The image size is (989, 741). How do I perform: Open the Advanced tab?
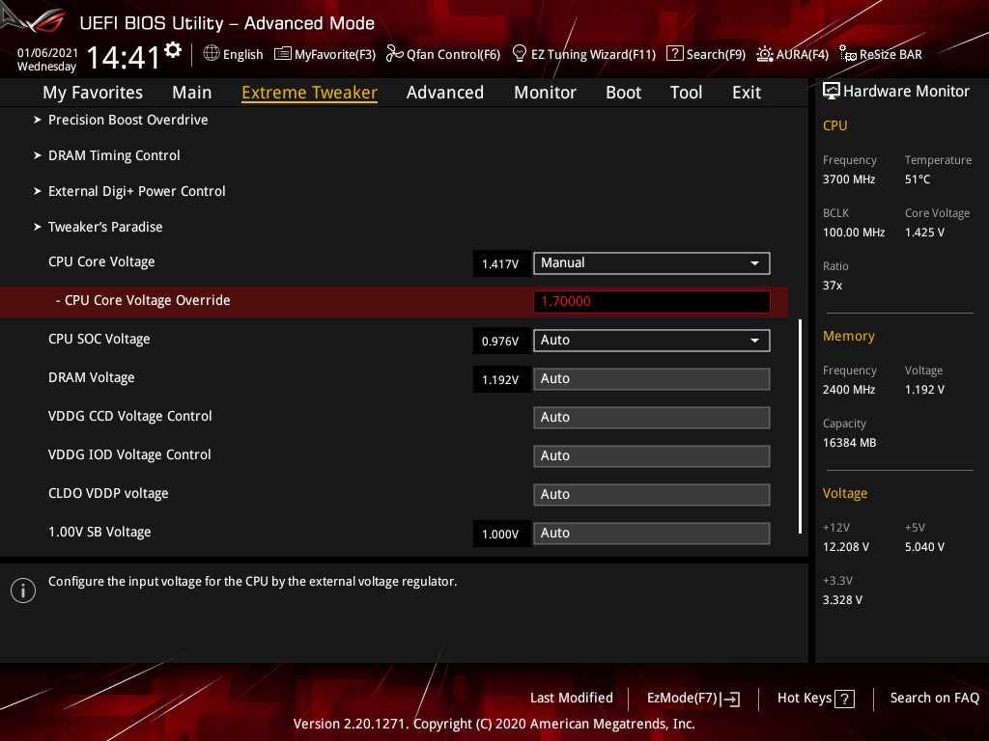pyautogui.click(x=444, y=93)
